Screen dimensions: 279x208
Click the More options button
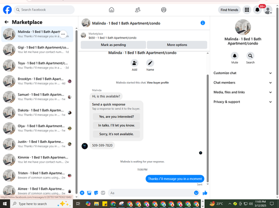[177, 45]
